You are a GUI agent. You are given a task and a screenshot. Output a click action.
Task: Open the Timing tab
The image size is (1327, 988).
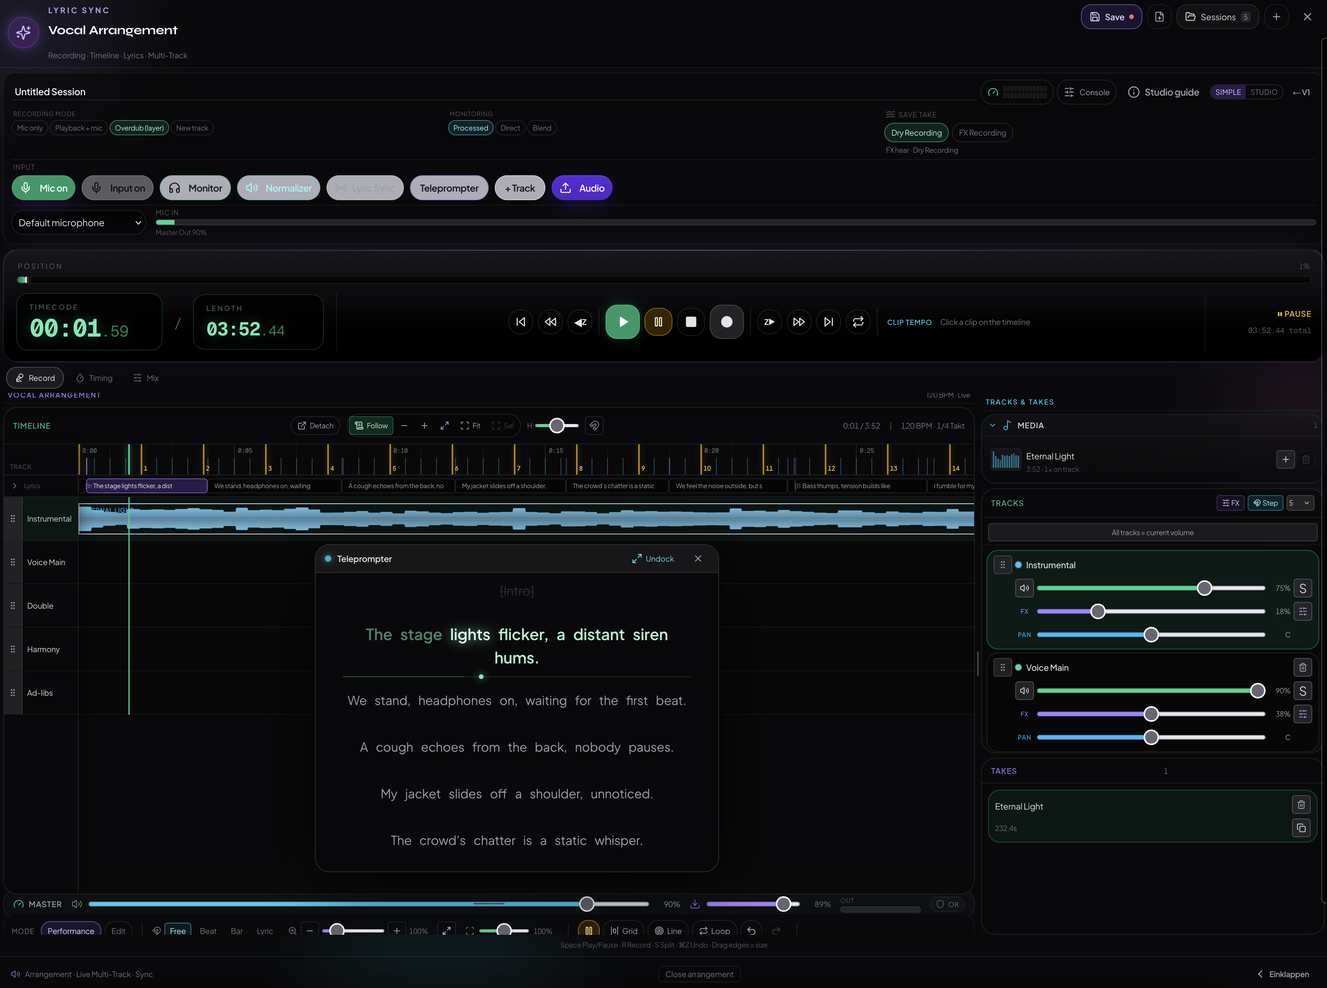[x=94, y=378]
